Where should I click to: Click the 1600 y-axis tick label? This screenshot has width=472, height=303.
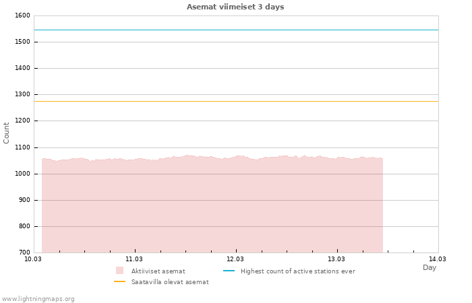click(x=22, y=15)
